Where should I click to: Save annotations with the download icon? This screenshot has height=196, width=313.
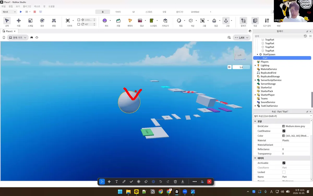(x=183, y=182)
